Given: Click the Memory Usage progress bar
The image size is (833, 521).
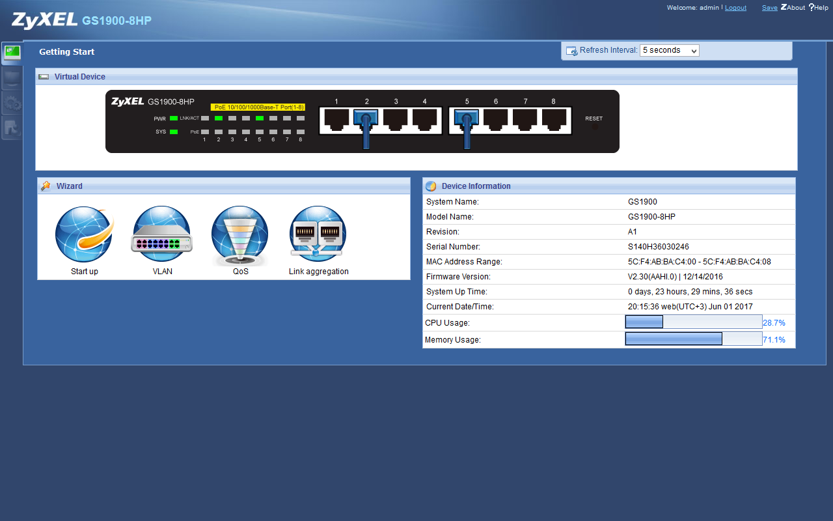Looking at the screenshot, I should tap(694, 339).
